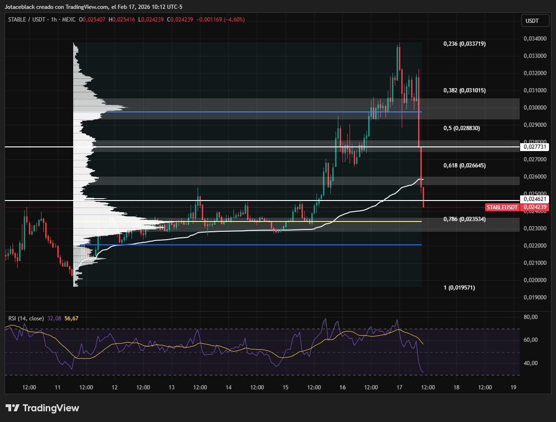Click the purple RSI value 32,08
Screen dimensions: 556x422
click(54, 318)
